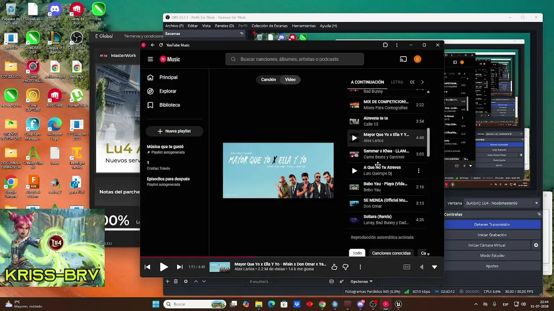Open the cast to device icon

click(x=403, y=59)
